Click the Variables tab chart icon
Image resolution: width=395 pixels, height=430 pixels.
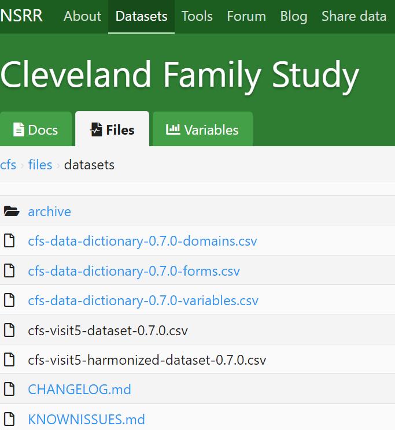click(x=173, y=129)
